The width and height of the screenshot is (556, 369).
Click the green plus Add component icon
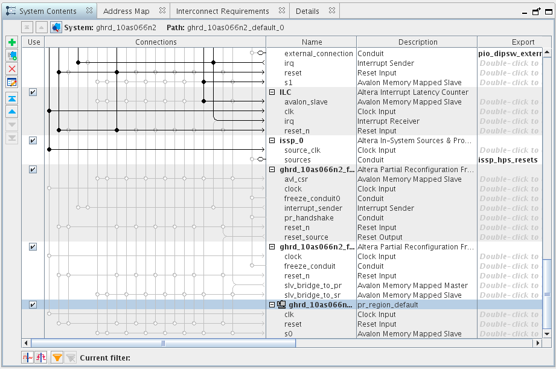tap(11, 42)
